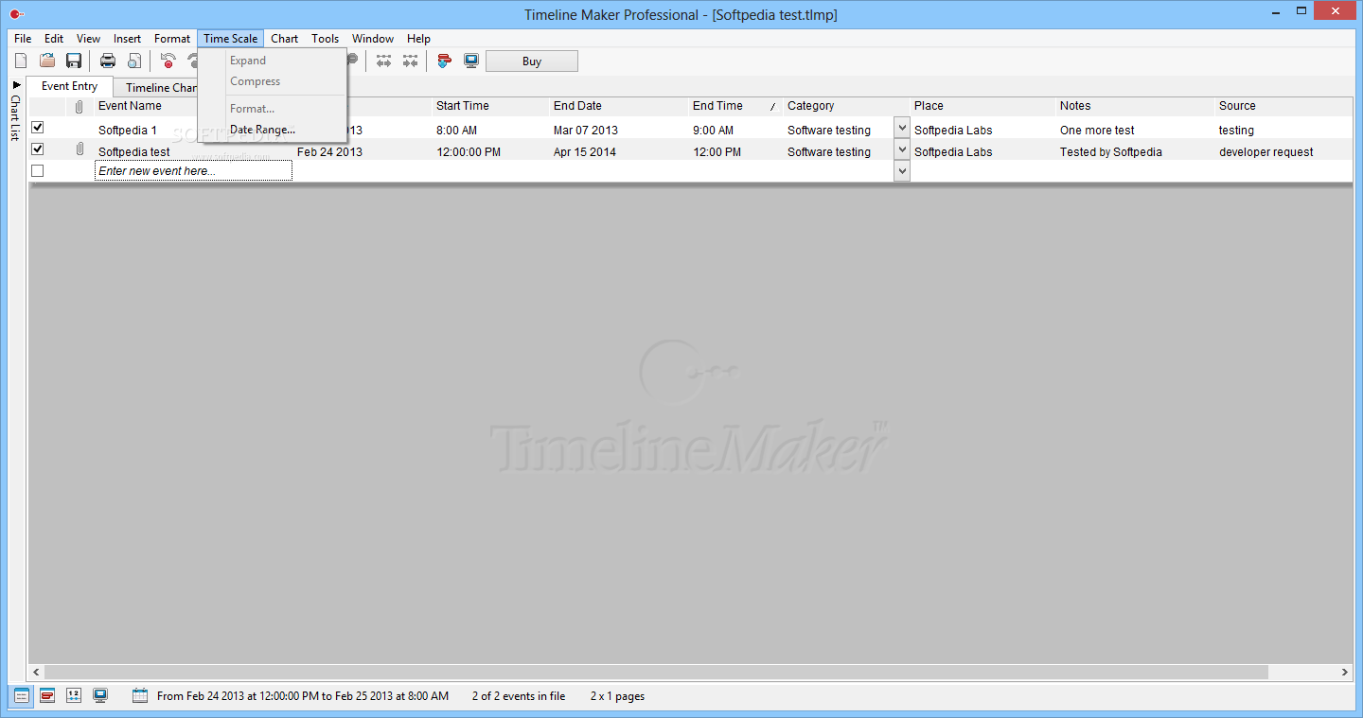Select the One more test notes cell

(1097, 131)
